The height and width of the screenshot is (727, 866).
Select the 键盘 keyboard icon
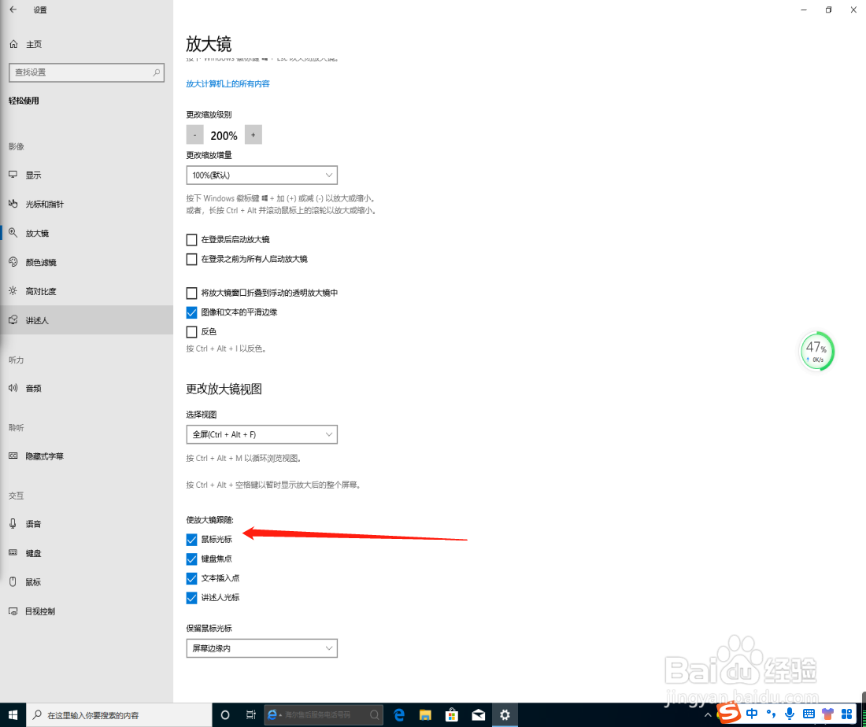13,552
